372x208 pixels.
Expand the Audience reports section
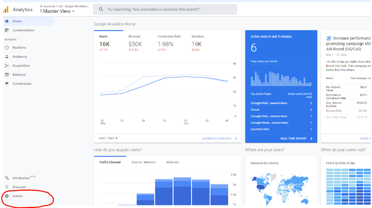20,56
